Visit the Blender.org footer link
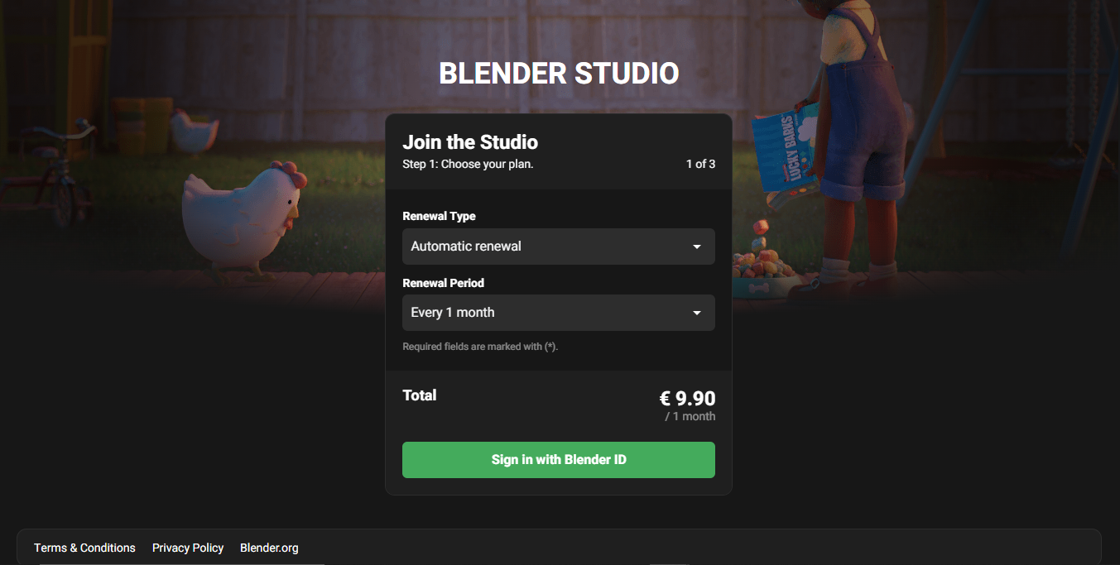The height and width of the screenshot is (565, 1120). pos(269,548)
